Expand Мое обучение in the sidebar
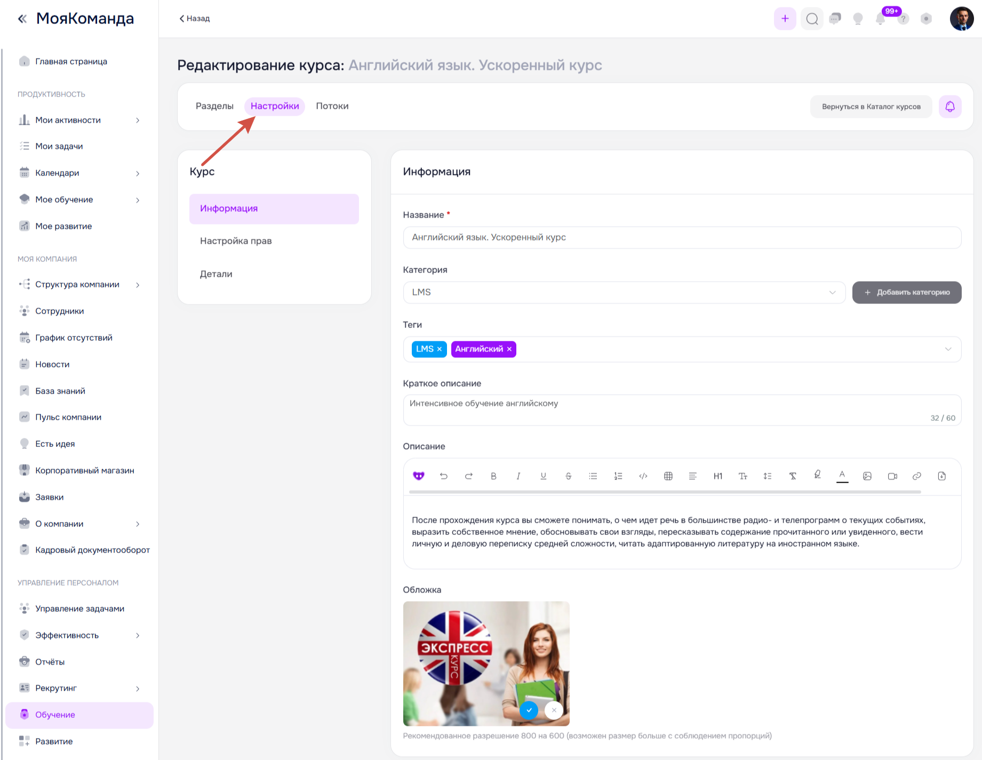This screenshot has height=760, width=982. pos(138,200)
